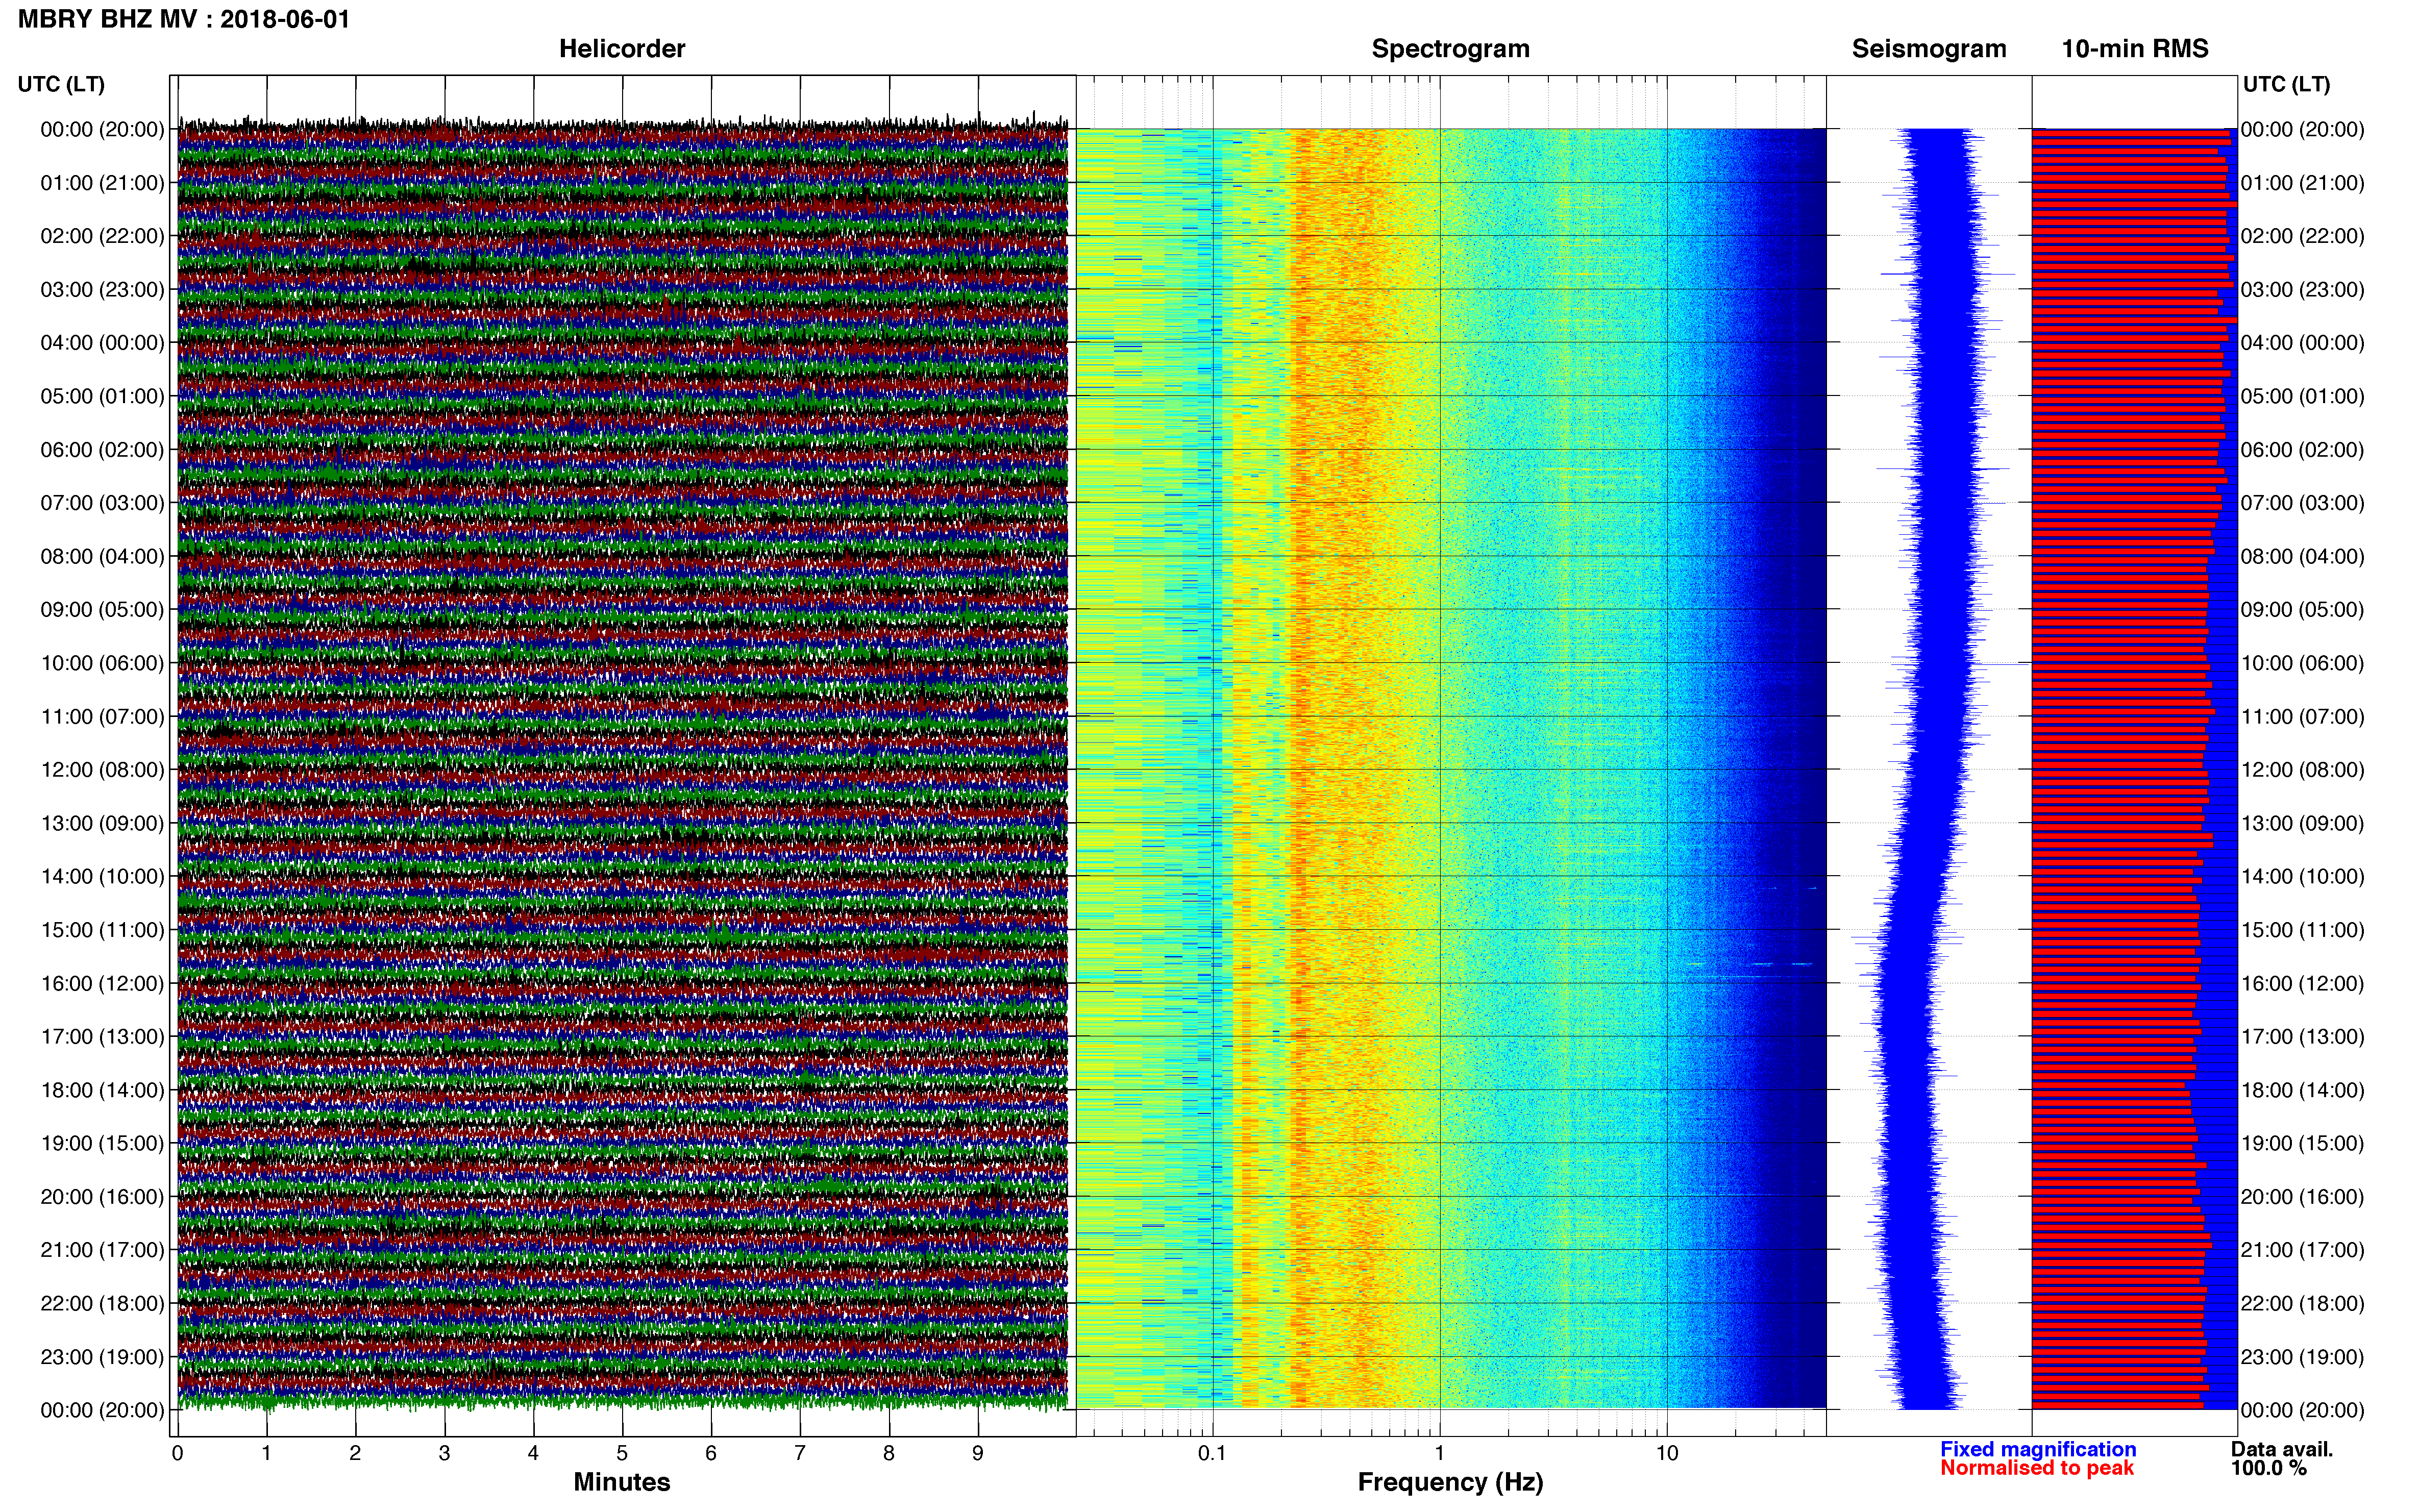Click the right time label '05:00 (01:00)'
Image resolution: width=2419 pixels, height=1512 pixels.
[x=2302, y=396]
